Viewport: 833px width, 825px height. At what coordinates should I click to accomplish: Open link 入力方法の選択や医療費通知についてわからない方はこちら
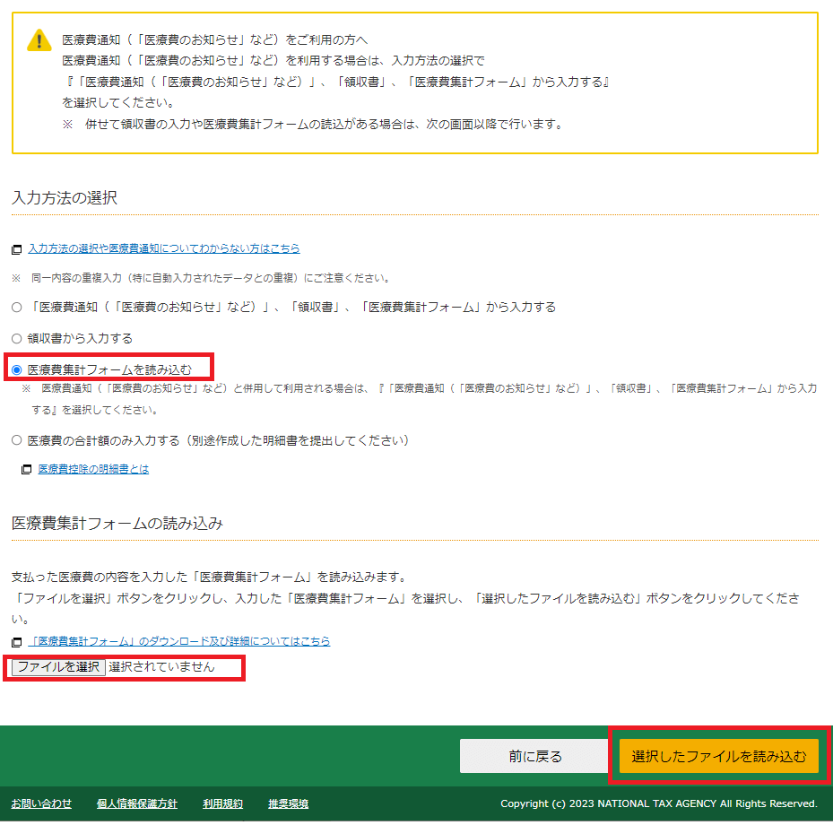[x=163, y=248]
